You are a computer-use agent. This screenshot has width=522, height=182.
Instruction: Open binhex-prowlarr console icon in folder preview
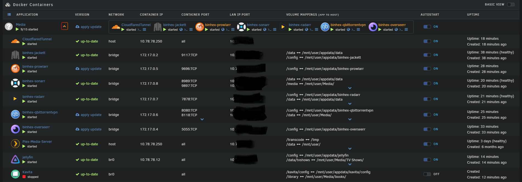click(228, 30)
